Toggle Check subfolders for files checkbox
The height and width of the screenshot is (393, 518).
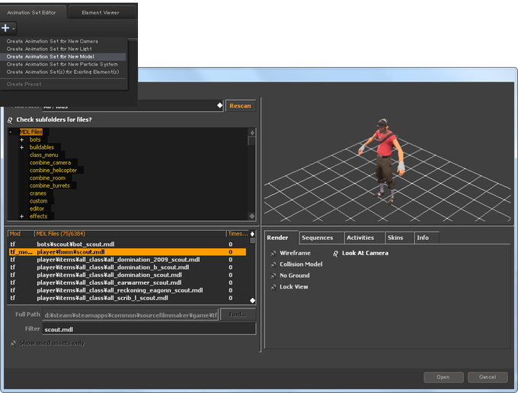point(10,120)
